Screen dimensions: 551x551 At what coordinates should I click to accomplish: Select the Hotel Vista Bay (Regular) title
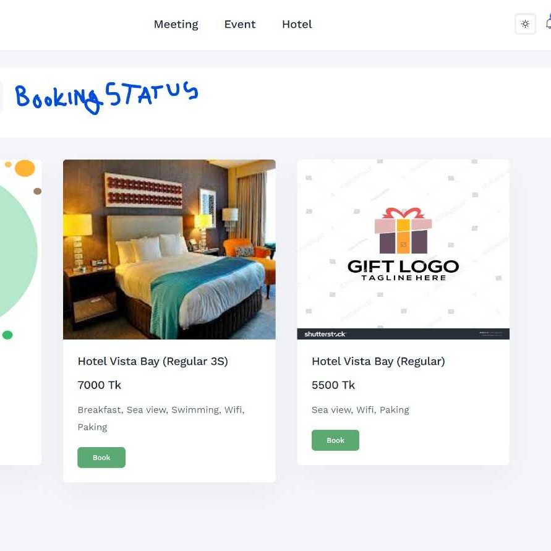[378, 361]
